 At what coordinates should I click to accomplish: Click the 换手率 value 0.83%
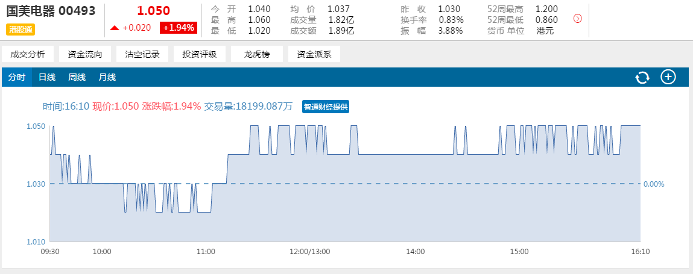(451, 20)
